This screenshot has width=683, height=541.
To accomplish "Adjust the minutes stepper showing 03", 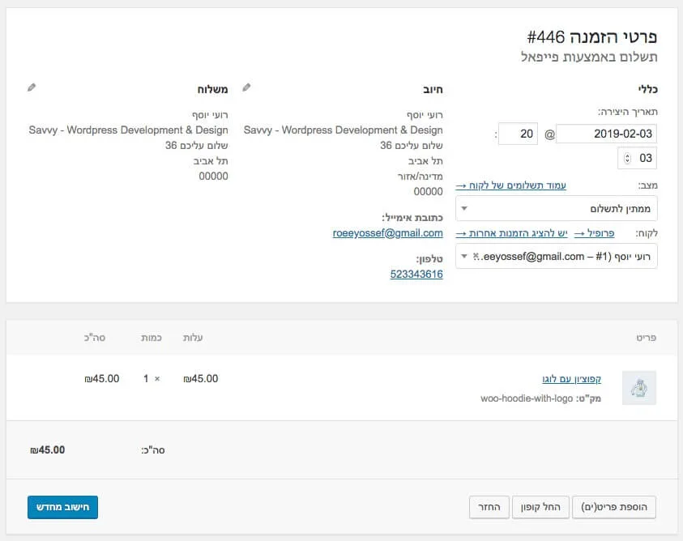I will [x=627, y=158].
